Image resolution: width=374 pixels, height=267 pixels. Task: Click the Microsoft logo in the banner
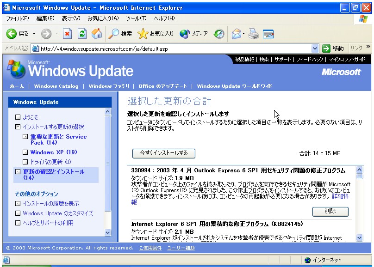click(341, 72)
